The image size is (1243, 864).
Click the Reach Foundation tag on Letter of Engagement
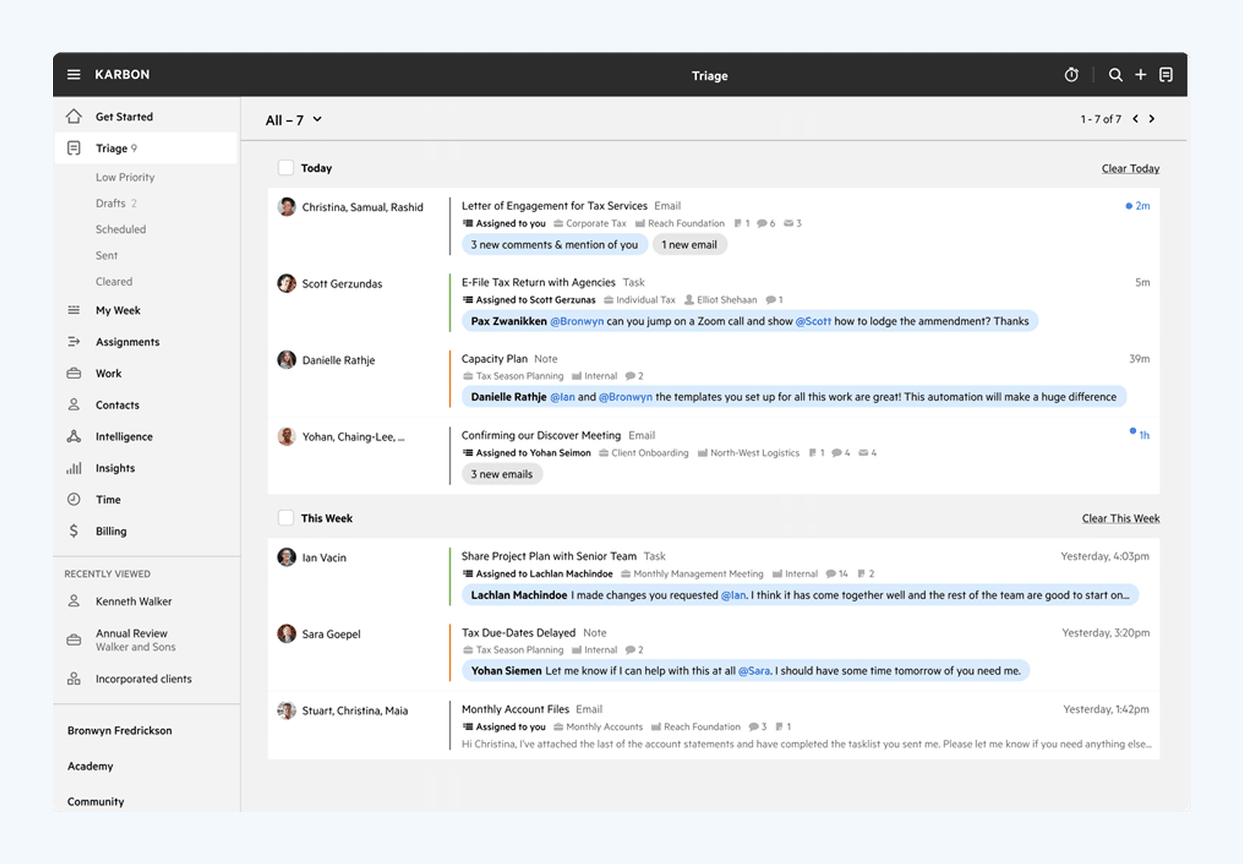pos(680,223)
